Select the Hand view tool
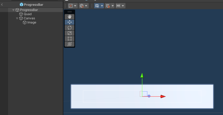Screen dimensions: 223x115 (x=70, y=17)
